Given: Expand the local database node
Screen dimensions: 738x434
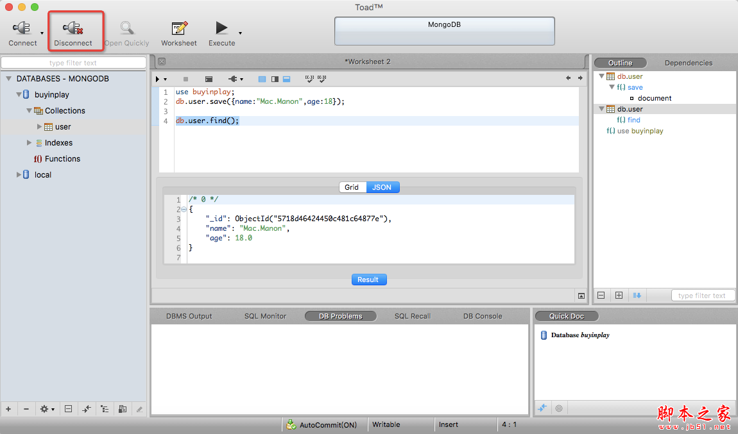Looking at the screenshot, I should (19, 174).
